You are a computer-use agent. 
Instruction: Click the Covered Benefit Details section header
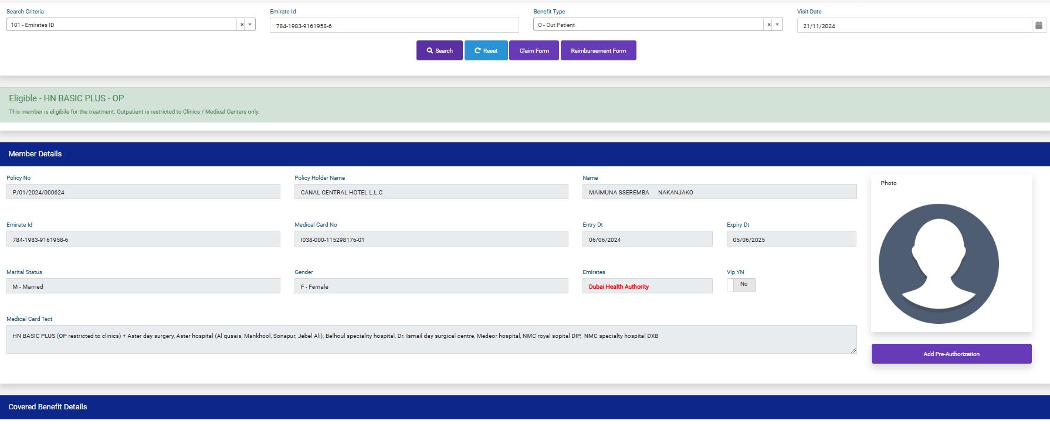pos(48,407)
